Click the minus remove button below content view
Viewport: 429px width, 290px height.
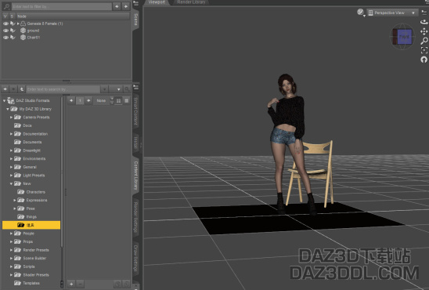coord(80,284)
